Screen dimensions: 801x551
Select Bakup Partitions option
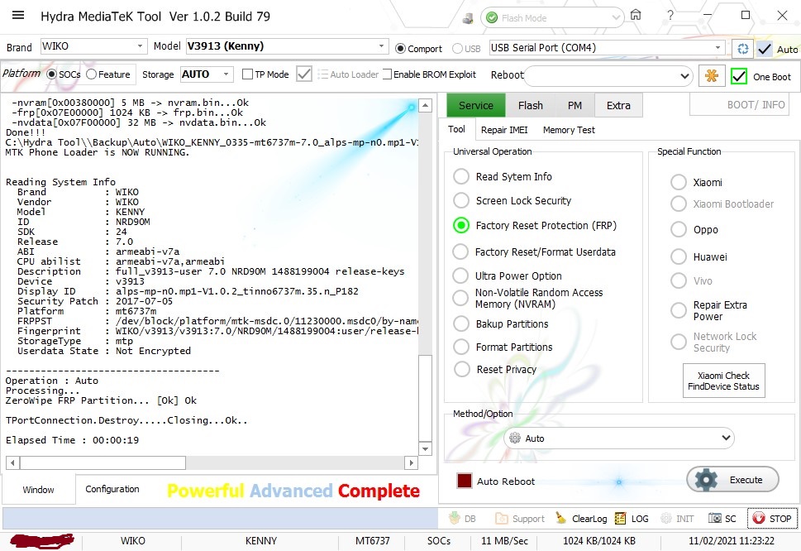click(x=461, y=323)
